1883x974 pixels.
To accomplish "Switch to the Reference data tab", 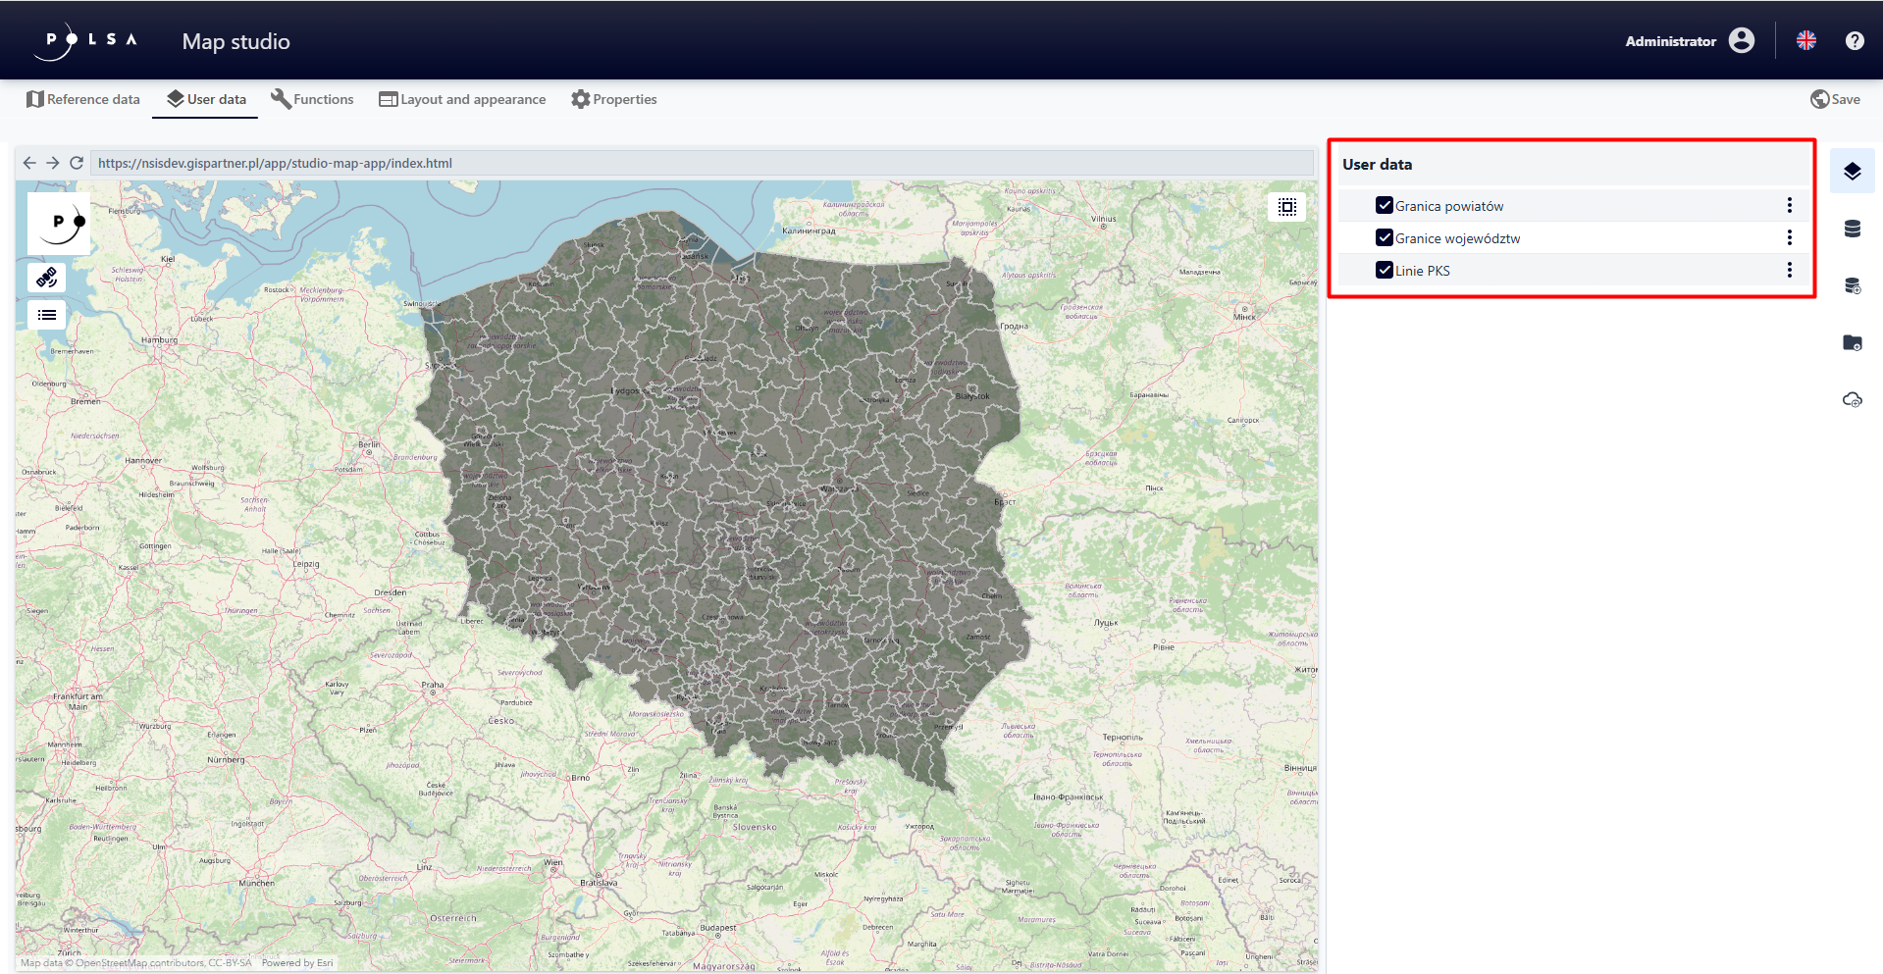I will tap(83, 99).
